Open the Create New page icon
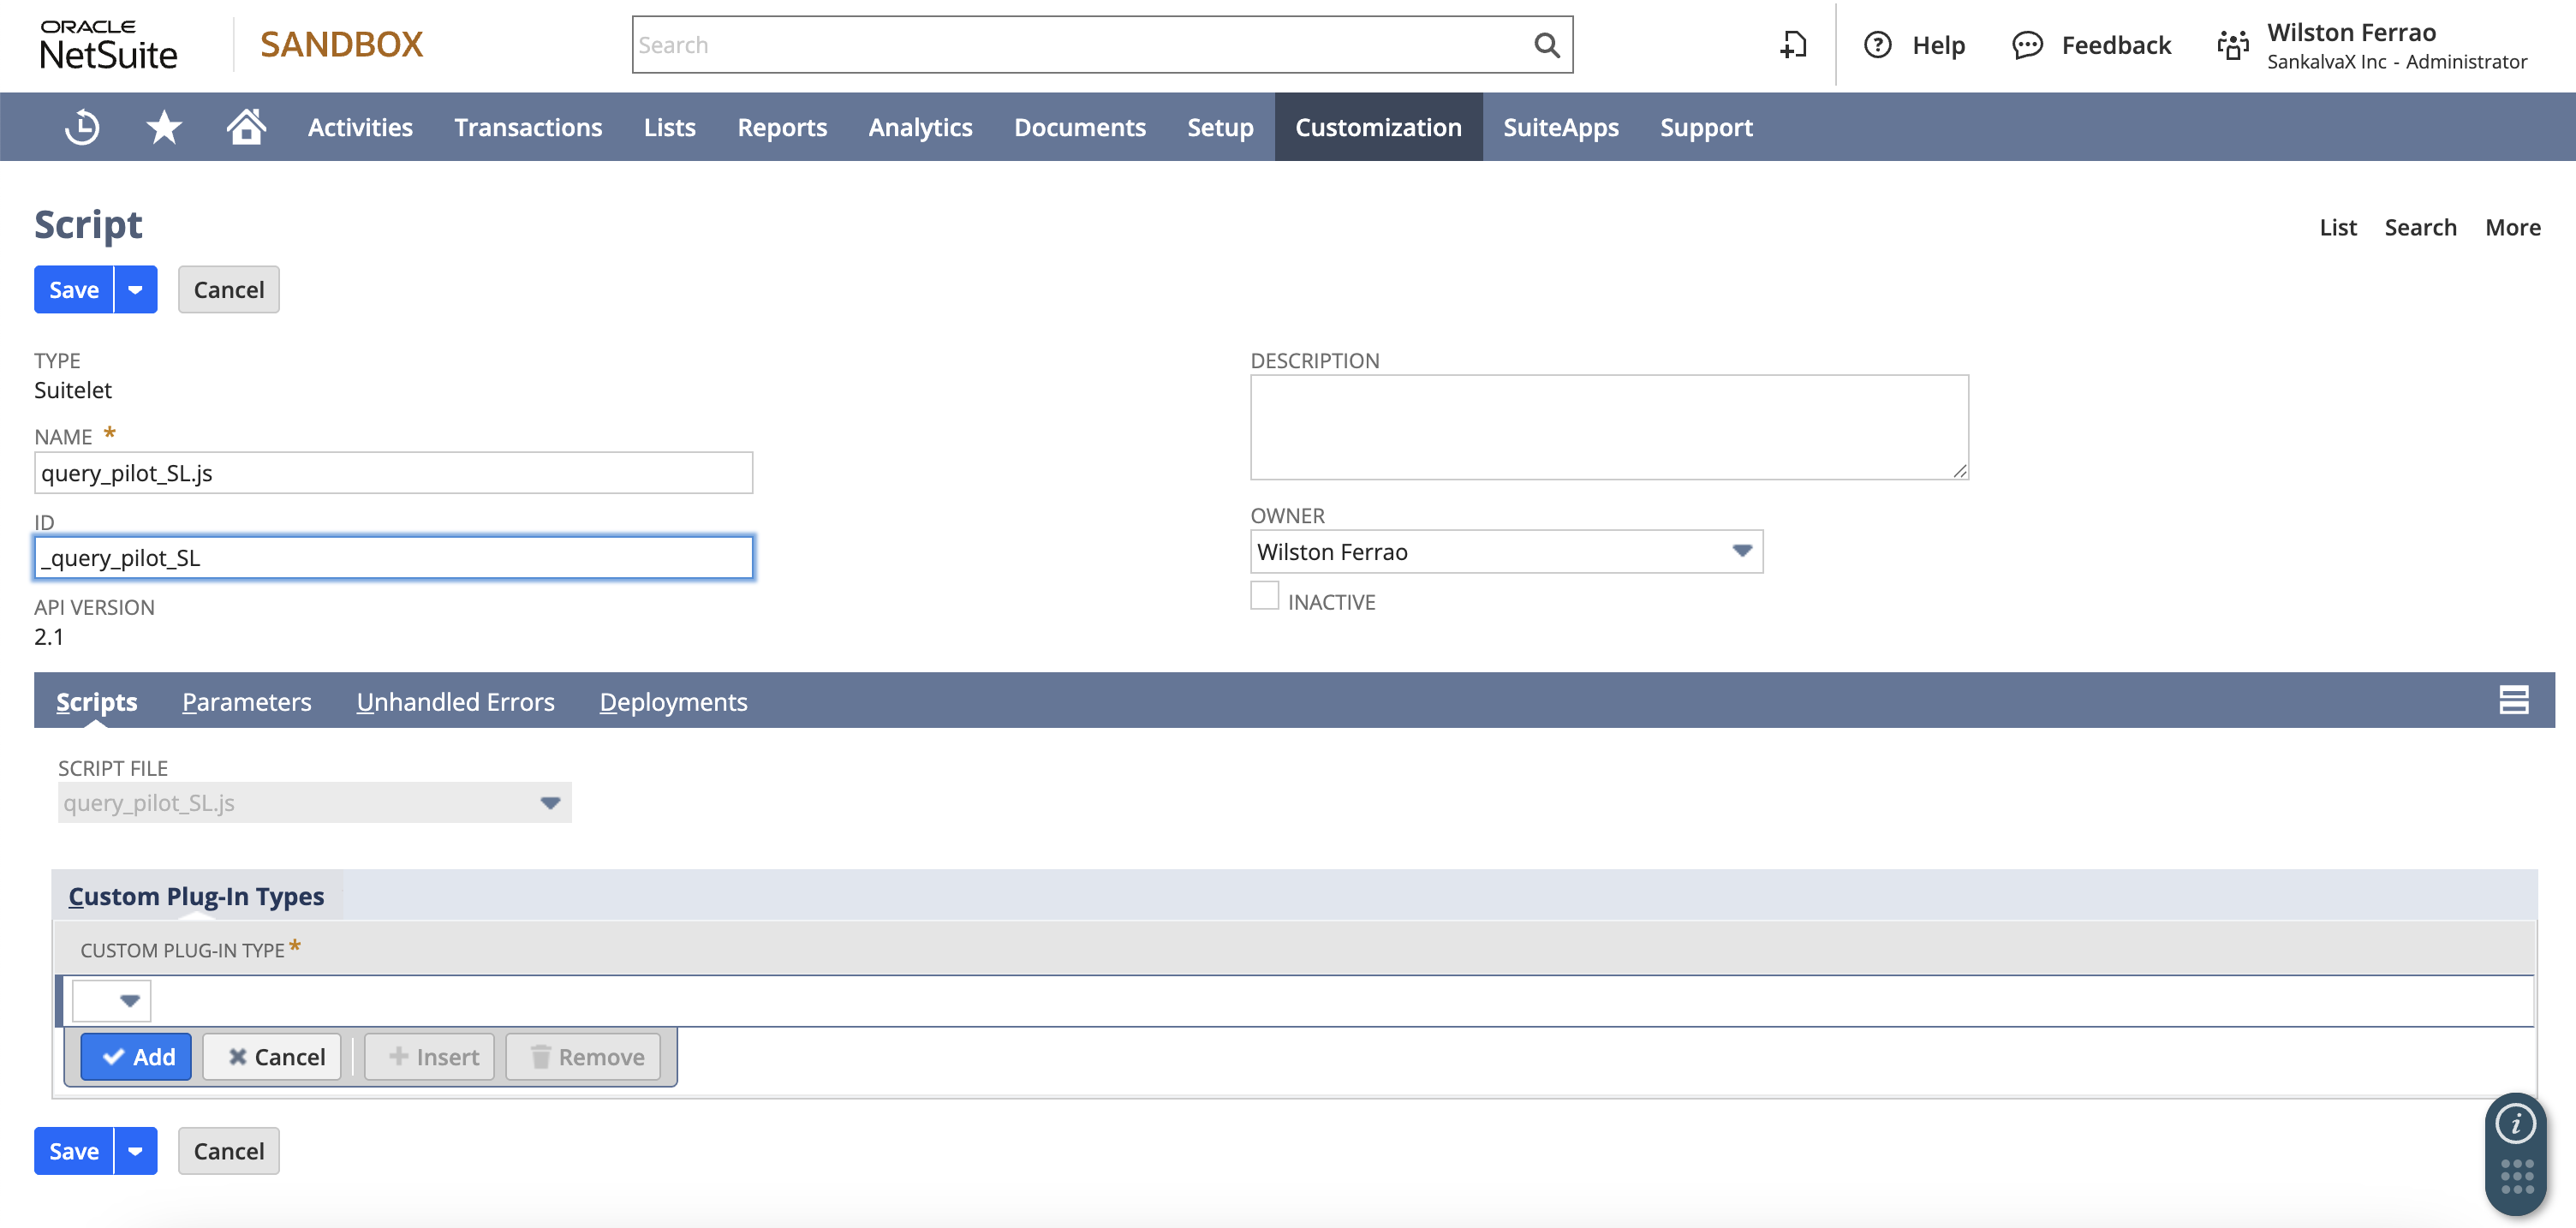Screen dimensions: 2576x1228 tap(1794, 45)
